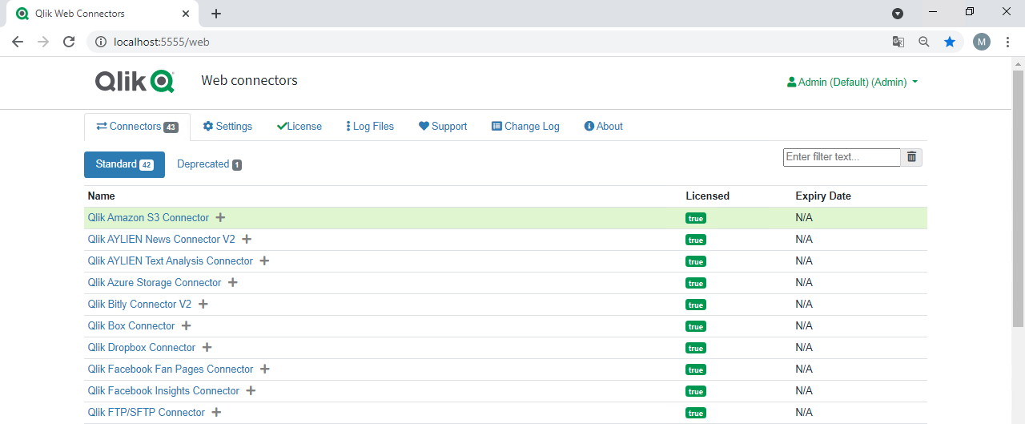Click the translate page icon
The width and height of the screenshot is (1025, 424).
(898, 42)
